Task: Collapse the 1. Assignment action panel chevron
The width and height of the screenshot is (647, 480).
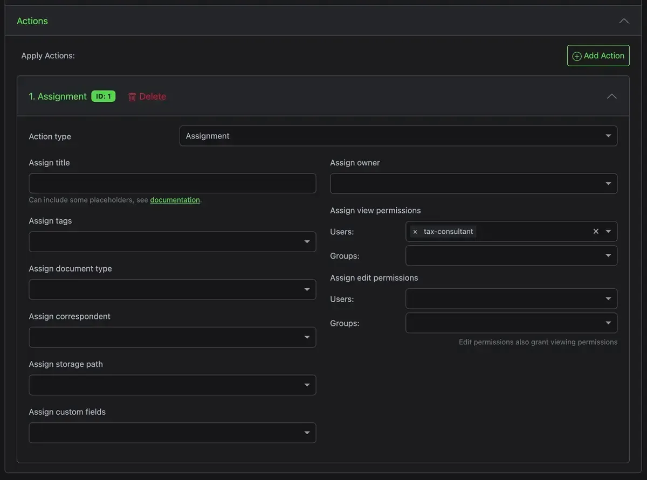Action: pyautogui.click(x=611, y=96)
